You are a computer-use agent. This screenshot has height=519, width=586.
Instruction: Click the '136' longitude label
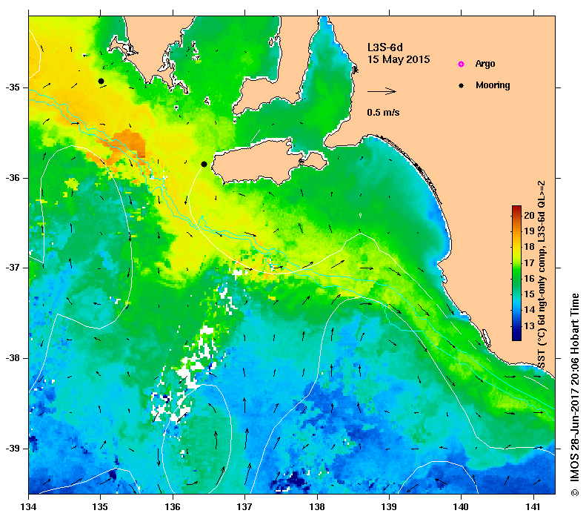pos(173,507)
